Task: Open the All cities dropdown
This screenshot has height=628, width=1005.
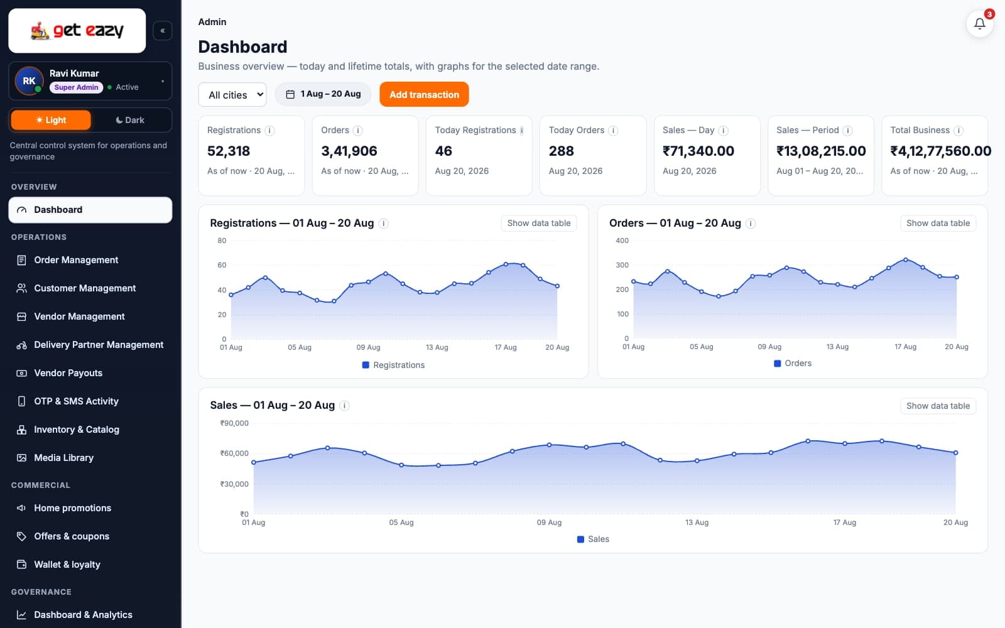Action: tap(232, 95)
